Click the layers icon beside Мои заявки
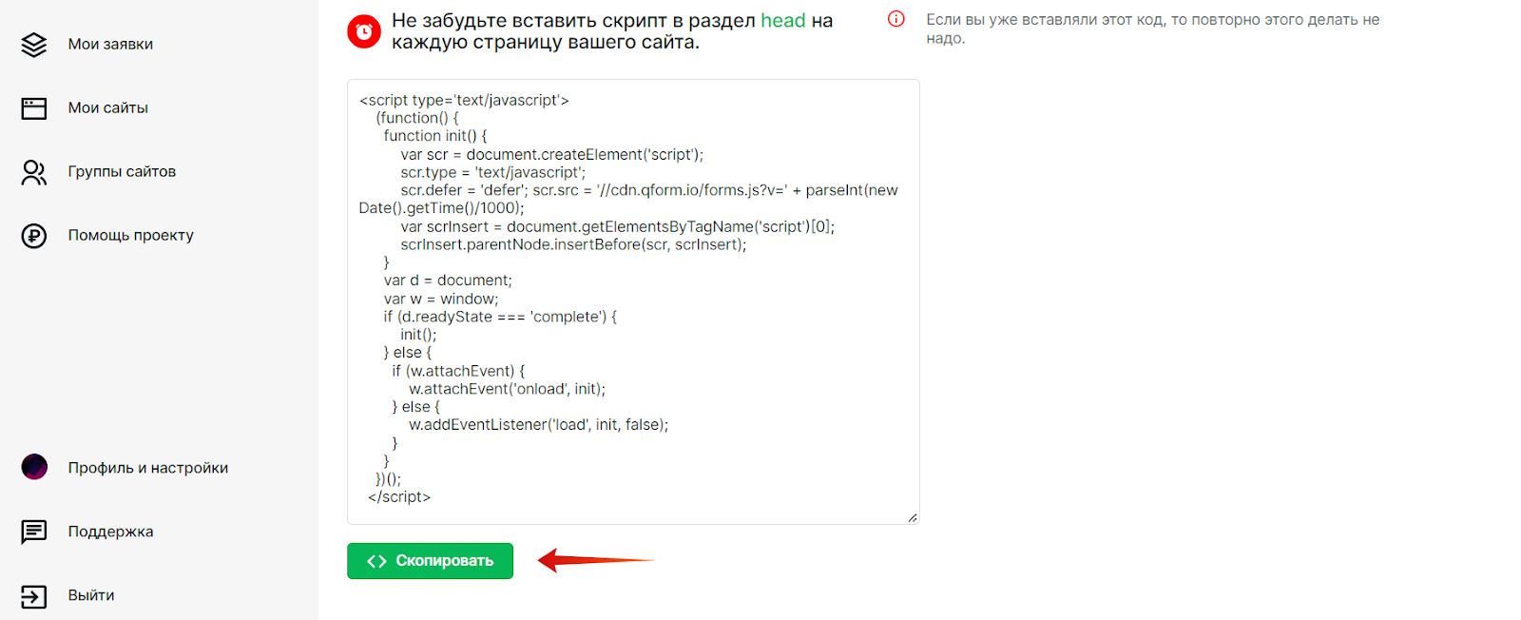Viewport: 1521px width, 620px height. coord(34,45)
